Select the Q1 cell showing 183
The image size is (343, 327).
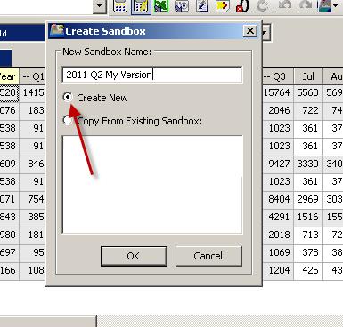tap(32, 110)
